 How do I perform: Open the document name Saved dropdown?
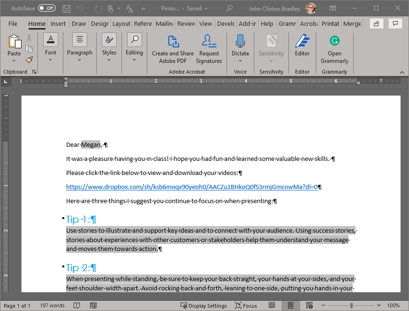pyautogui.click(x=206, y=8)
